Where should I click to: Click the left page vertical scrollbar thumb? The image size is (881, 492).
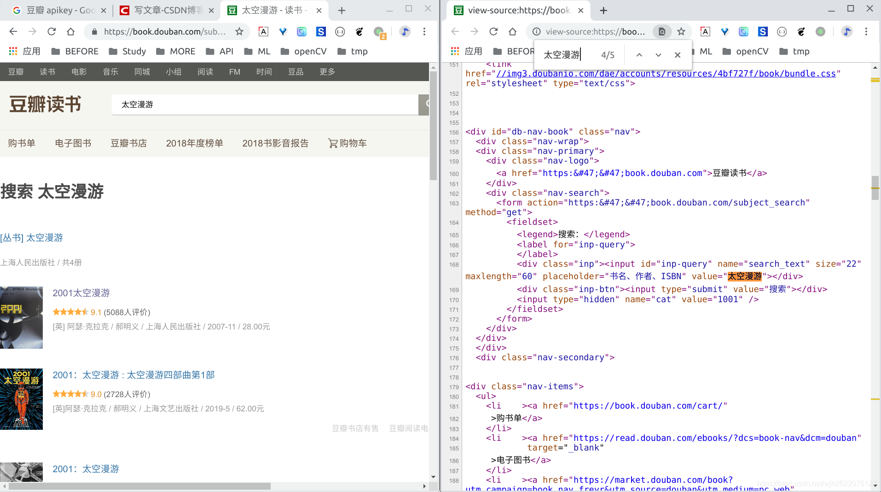[x=433, y=126]
